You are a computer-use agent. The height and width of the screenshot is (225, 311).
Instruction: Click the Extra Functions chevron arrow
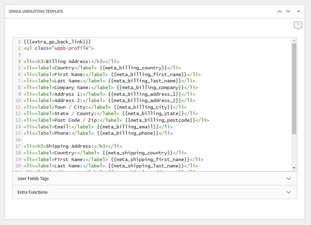(x=289, y=192)
